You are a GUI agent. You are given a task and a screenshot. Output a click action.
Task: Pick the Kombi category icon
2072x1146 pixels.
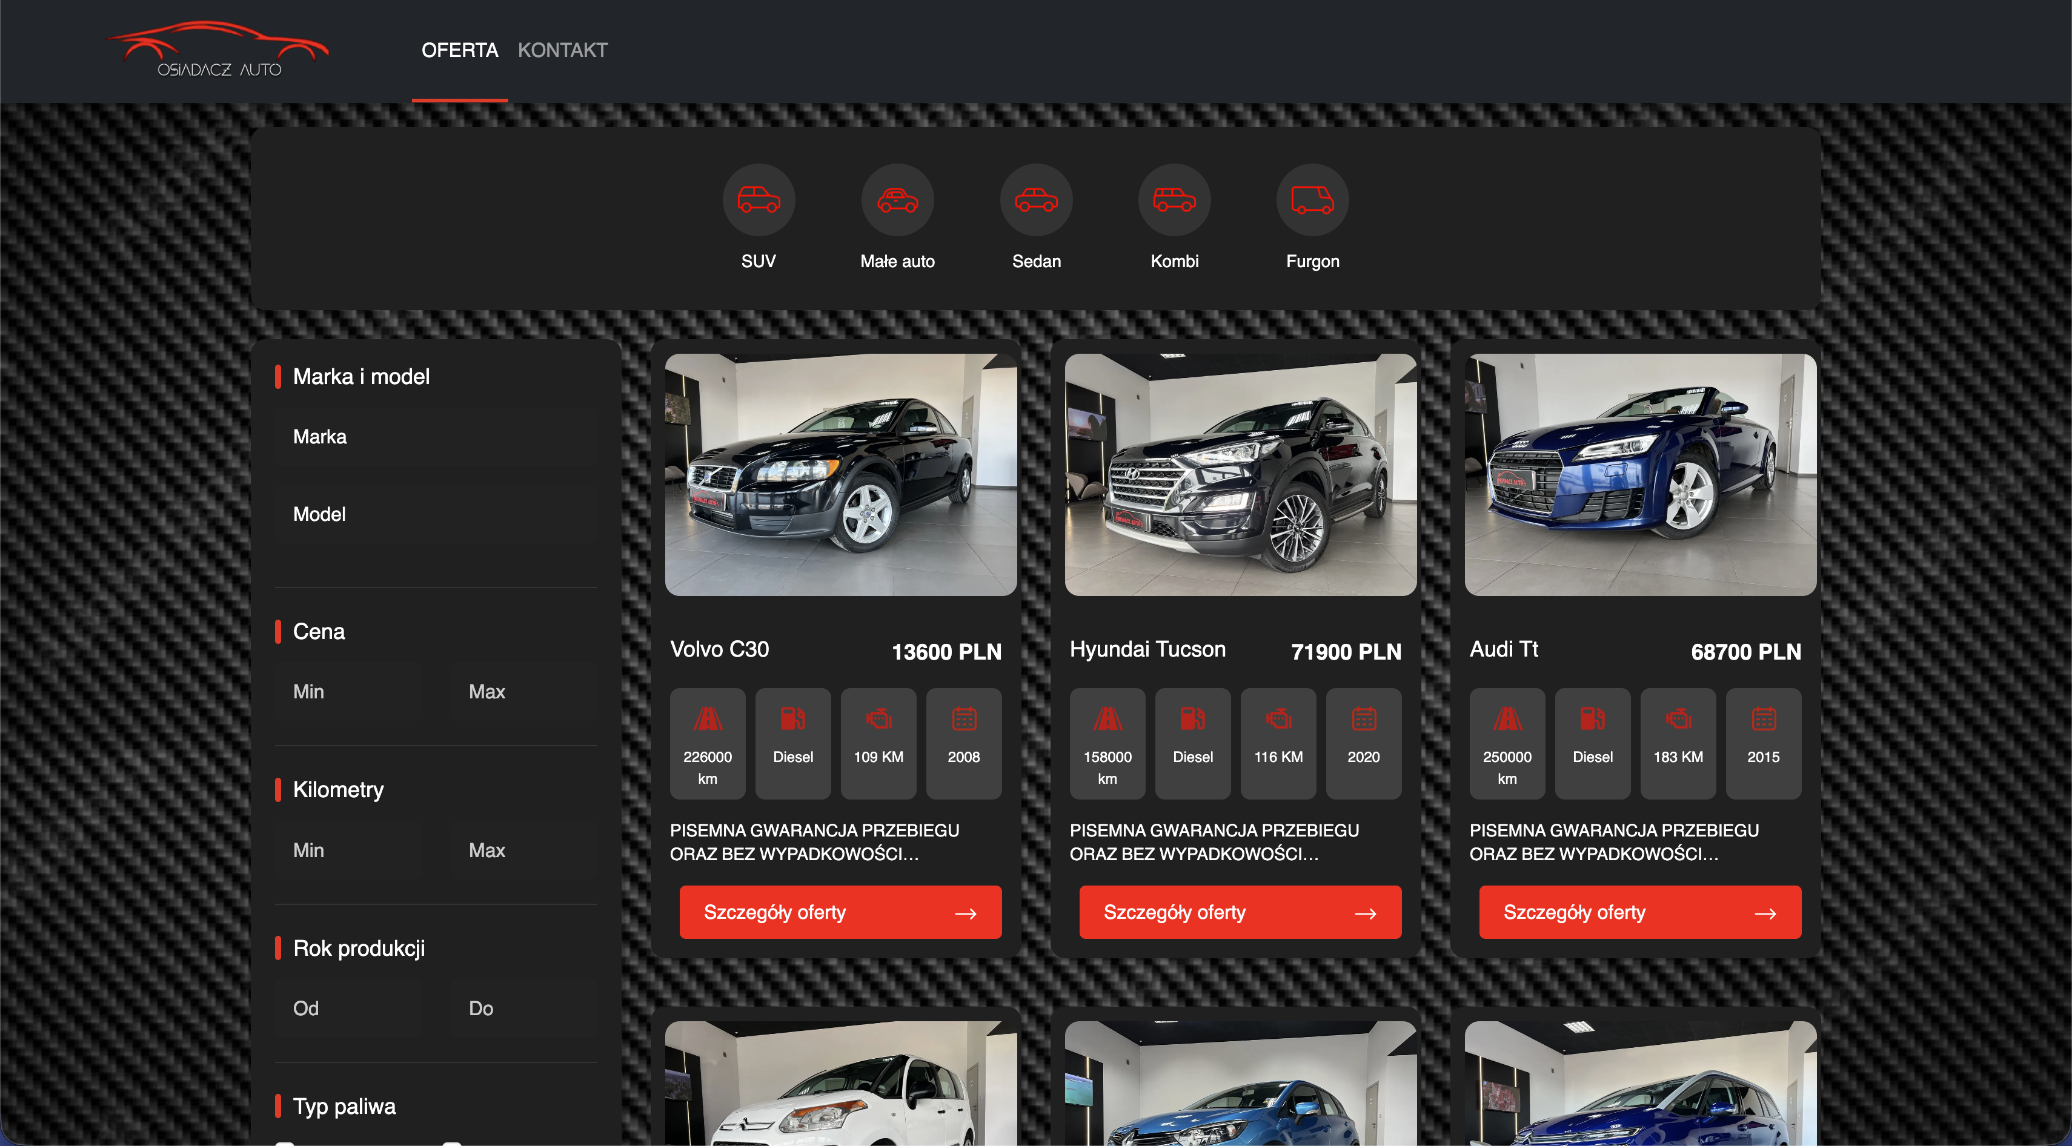pos(1174,199)
